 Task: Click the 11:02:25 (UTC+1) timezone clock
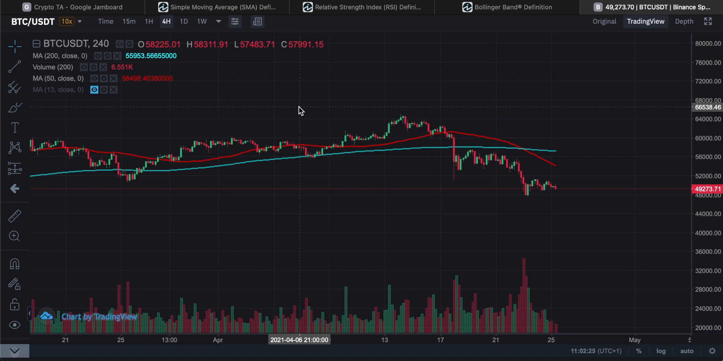[x=596, y=351]
